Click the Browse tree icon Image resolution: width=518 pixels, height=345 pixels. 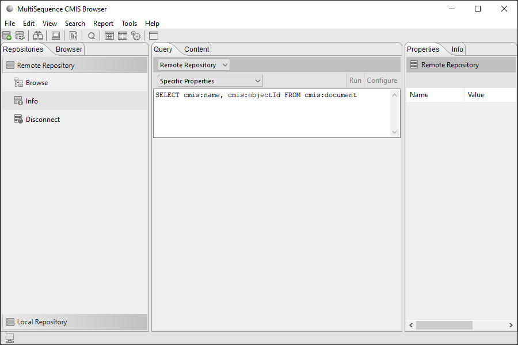pyautogui.click(x=18, y=82)
